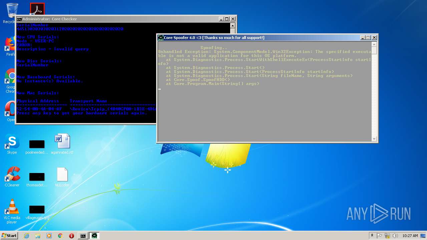This screenshot has width=427, height=240.
Task: Click 'New Bios Serials:' heading
Action: (39, 61)
